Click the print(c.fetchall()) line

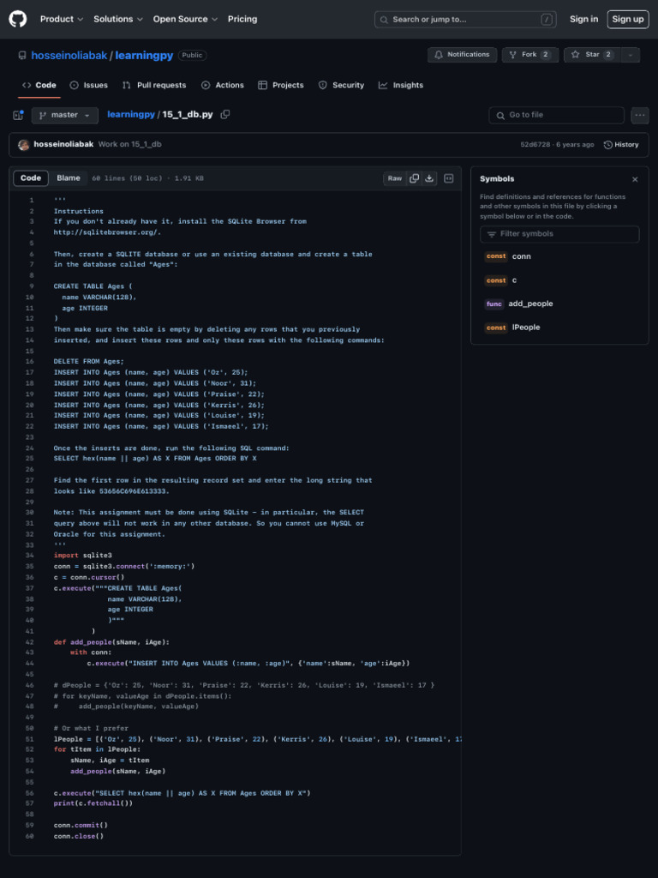pyautogui.click(x=93, y=803)
